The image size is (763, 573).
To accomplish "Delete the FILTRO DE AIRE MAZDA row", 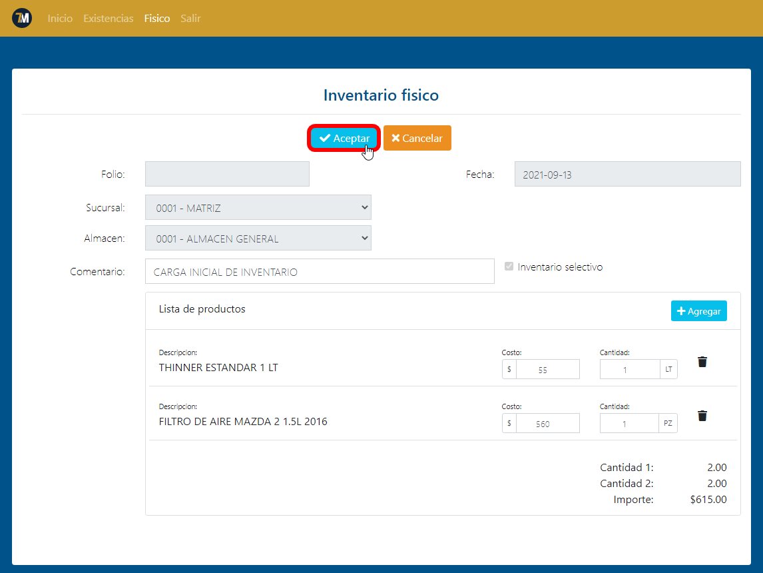I will tap(702, 416).
